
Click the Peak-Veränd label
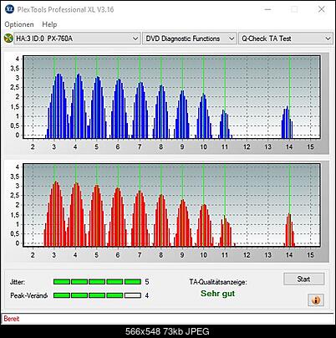tap(28, 295)
